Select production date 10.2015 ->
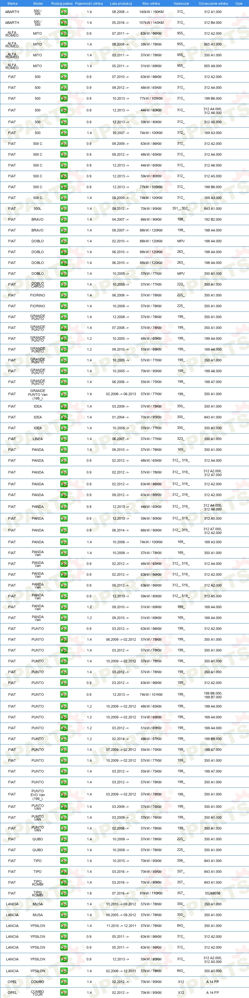Image resolution: width=249 pixels, height=998 pixels. [121, 861]
